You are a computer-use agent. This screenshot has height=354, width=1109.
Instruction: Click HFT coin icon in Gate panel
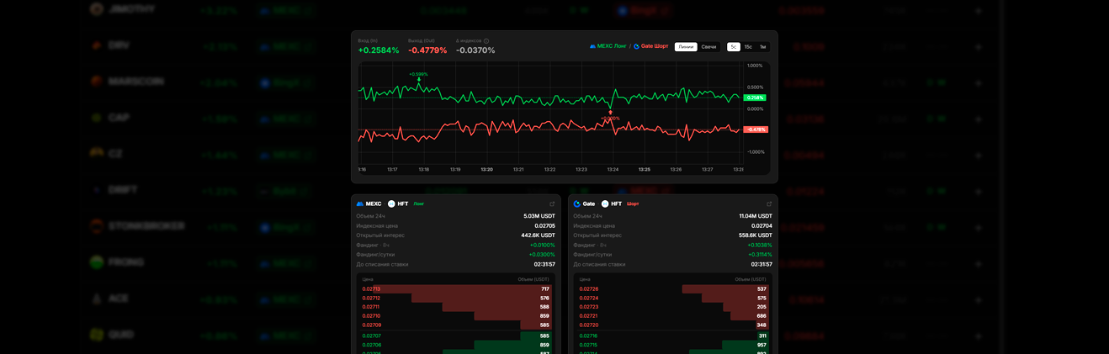tap(605, 204)
